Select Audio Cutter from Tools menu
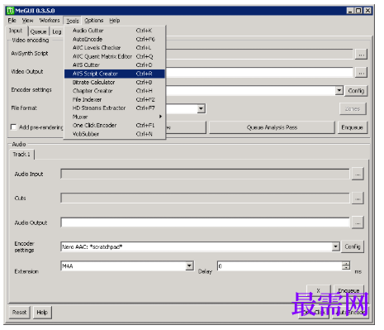The width and height of the screenshot is (384, 330). point(115,31)
